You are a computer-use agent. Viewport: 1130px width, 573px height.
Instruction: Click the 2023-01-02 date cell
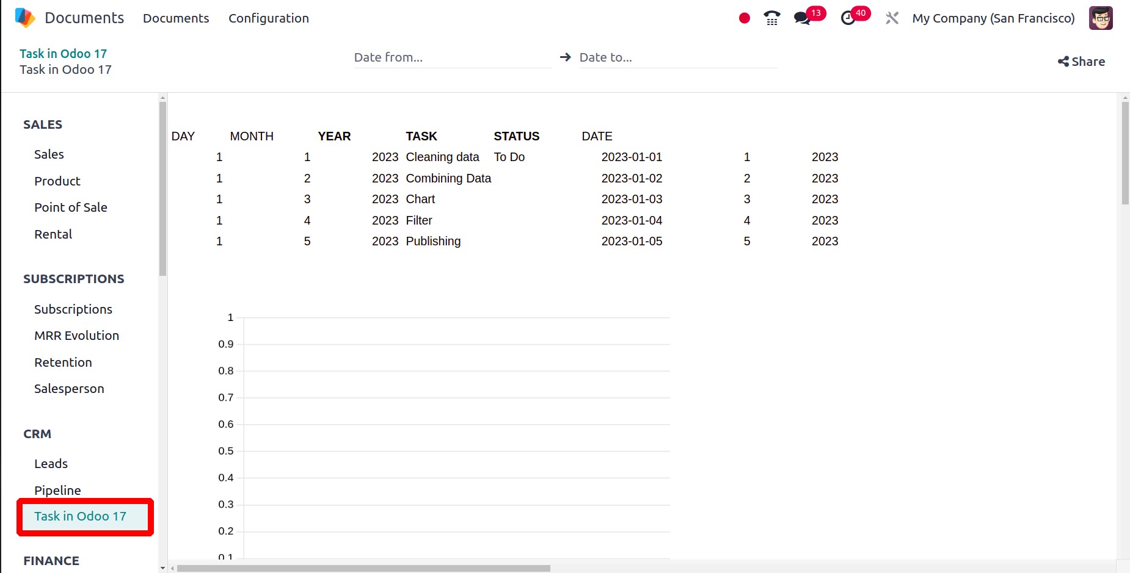[x=632, y=178]
